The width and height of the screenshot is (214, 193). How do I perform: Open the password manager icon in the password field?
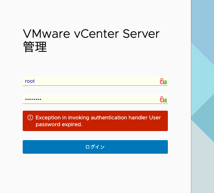(163, 99)
